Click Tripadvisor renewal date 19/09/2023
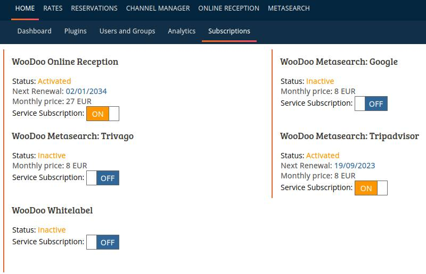 pos(355,166)
